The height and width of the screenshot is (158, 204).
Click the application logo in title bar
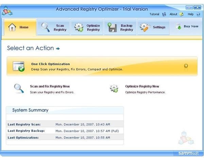7,11
